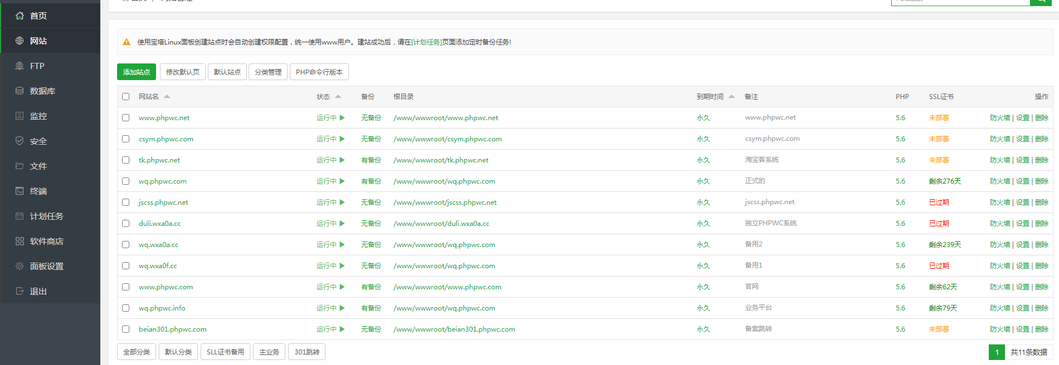Sort by expiration time column arrow
Screen dimensions: 1059x365
[x=731, y=97]
